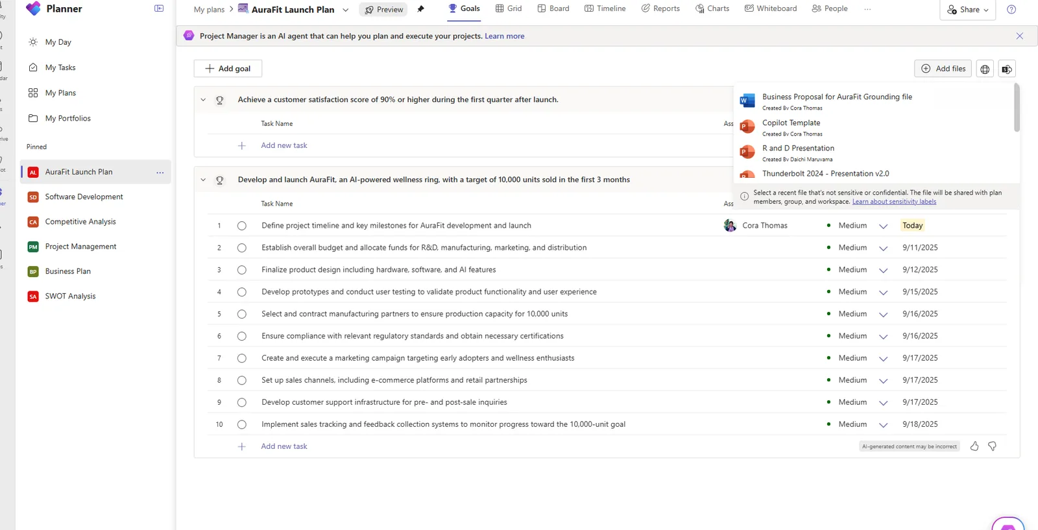Click the help question mark icon
Screen dimensions: 1038x530
point(1011,10)
